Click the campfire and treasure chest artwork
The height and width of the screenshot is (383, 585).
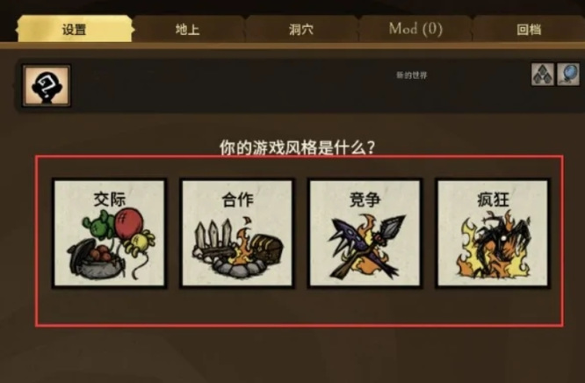(x=238, y=247)
